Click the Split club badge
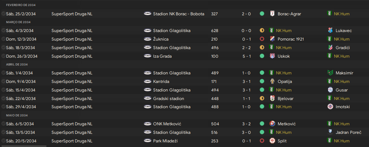 click(272, 141)
